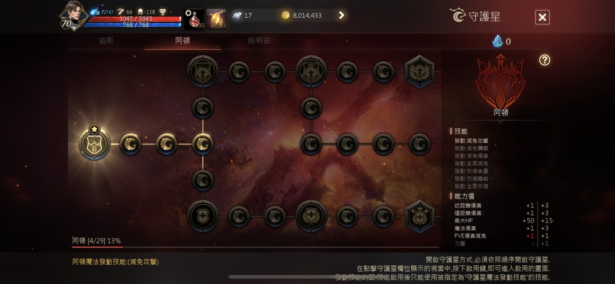This screenshot has width=615, height=284.
Task: Click the blue crystal currency icon
Action: (497, 41)
